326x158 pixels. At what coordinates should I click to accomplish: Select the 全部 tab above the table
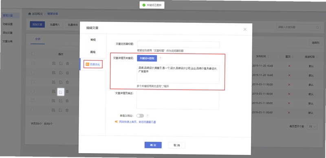(37, 39)
